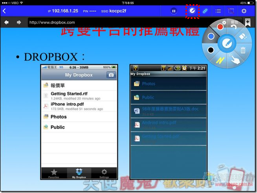Image resolution: width=257 pixels, height=193 pixels.
Task: Select black pen color swatch
Action: pyautogui.click(x=211, y=50)
